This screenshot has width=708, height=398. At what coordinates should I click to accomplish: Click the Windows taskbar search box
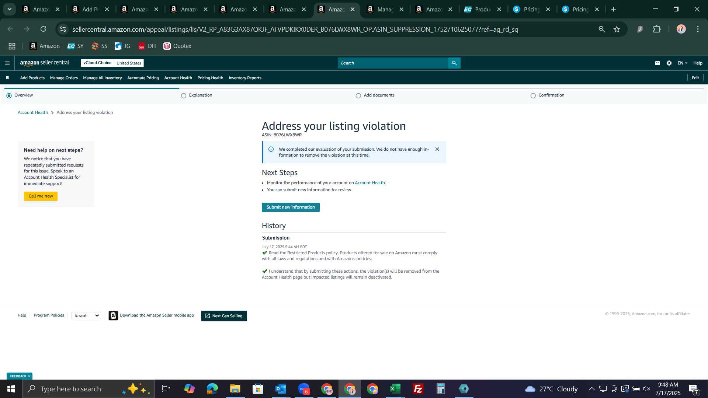point(88,389)
